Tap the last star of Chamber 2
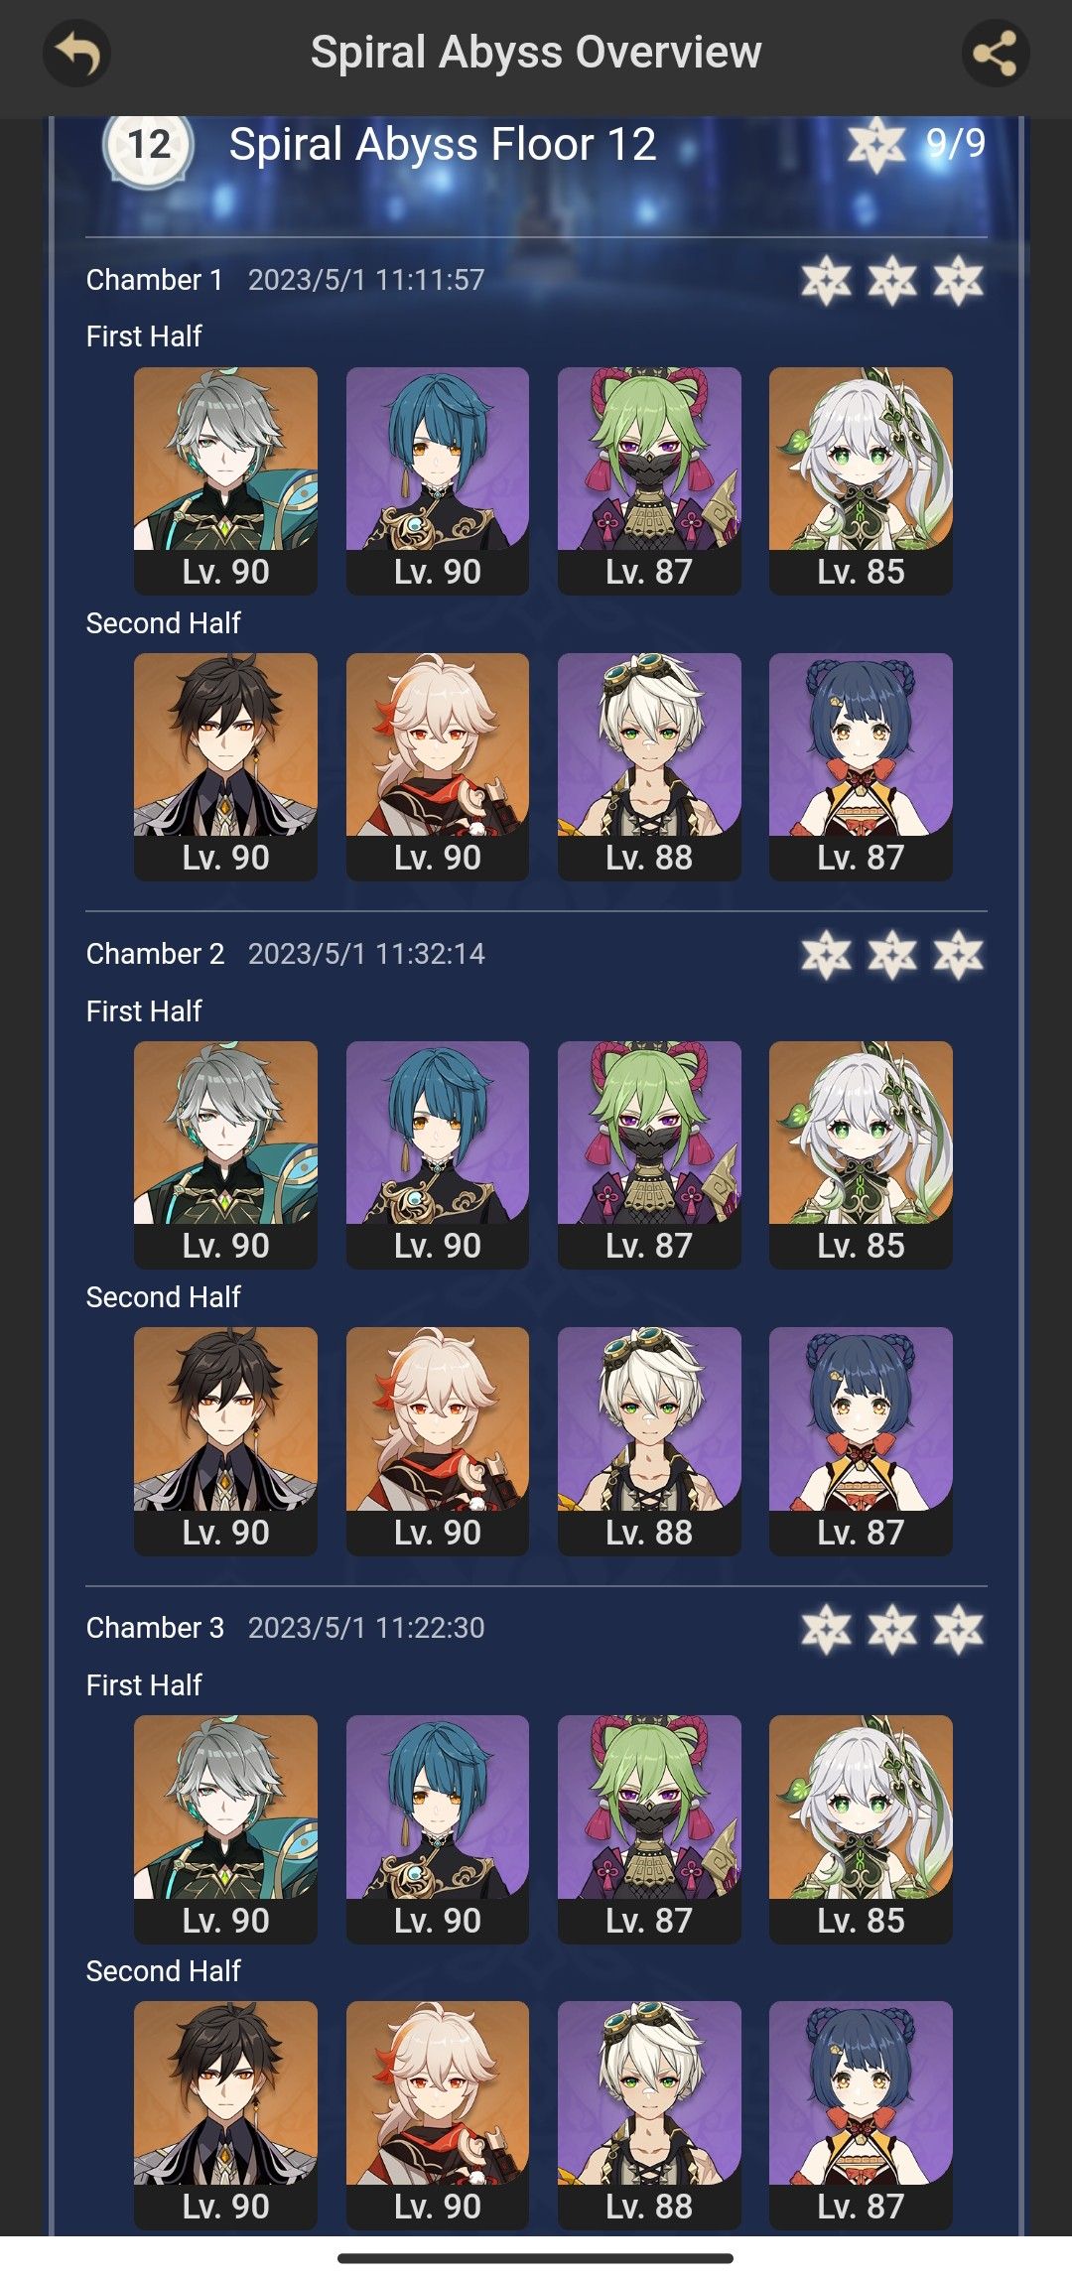Image resolution: width=1072 pixels, height=2280 pixels. point(958,955)
